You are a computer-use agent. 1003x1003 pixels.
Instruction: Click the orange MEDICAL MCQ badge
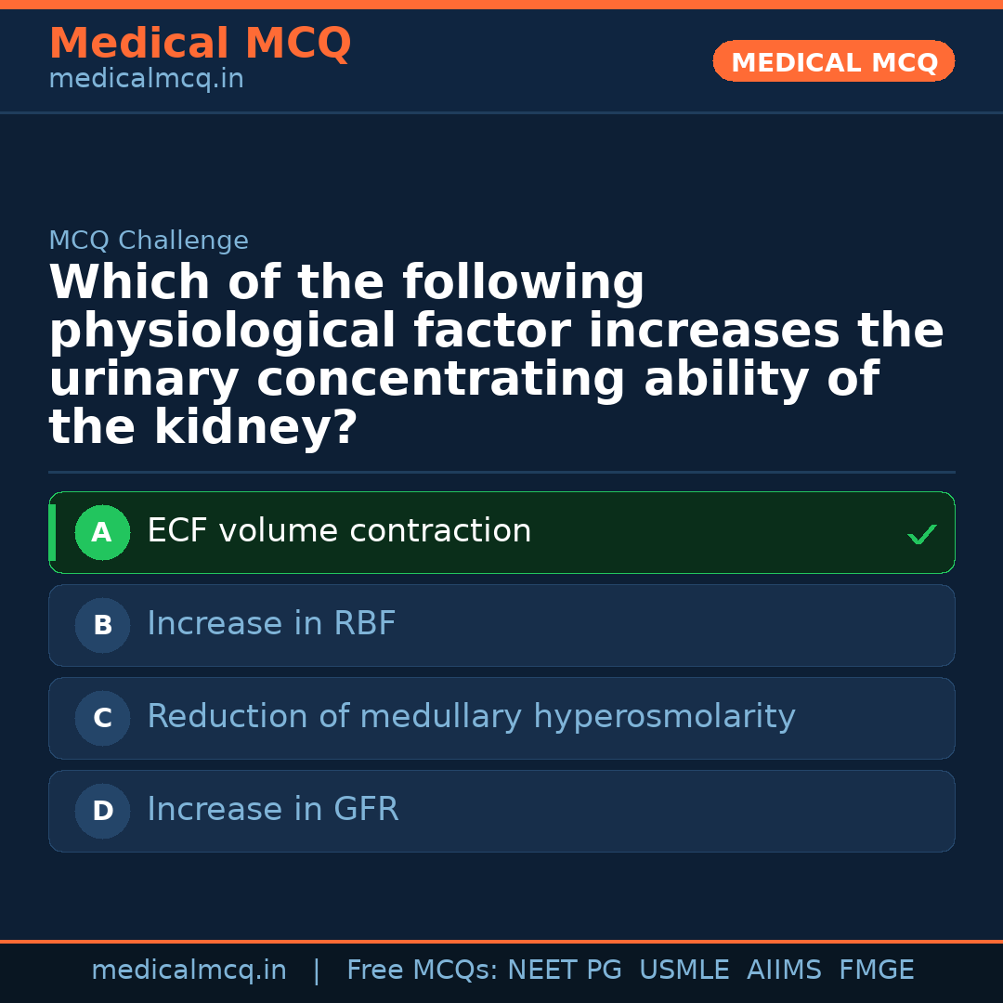(833, 62)
